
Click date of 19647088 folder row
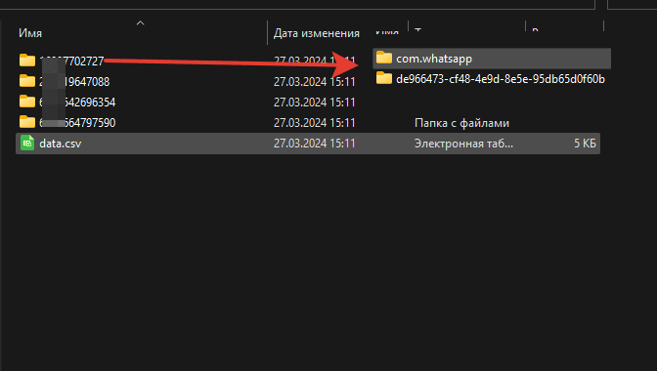314,82
